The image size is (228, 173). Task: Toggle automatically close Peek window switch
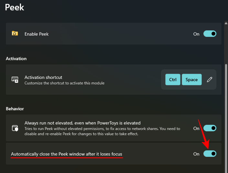pyautogui.click(x=210, y=154)
